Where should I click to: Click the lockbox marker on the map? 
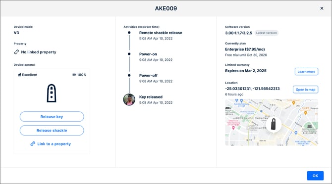point(274,124)
